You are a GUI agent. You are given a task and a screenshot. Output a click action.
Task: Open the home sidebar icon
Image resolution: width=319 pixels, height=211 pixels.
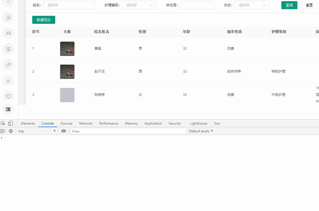[x=8, y=80]
